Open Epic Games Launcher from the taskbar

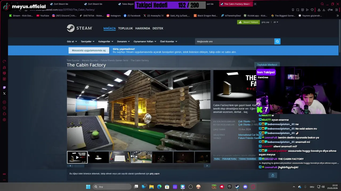[230, 187]
